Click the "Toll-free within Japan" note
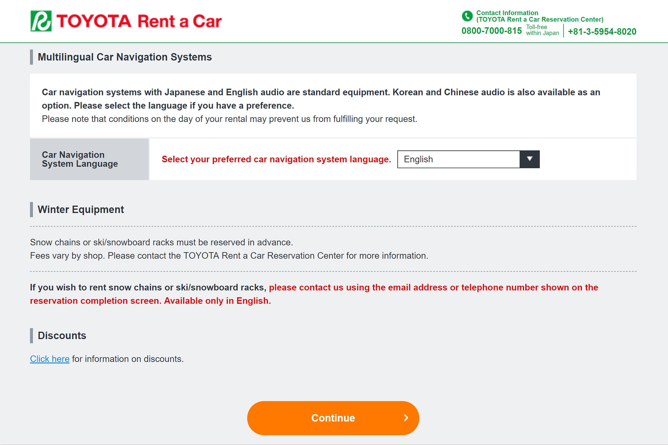Viewport: 668px width, 445px height. coord(542,30)
